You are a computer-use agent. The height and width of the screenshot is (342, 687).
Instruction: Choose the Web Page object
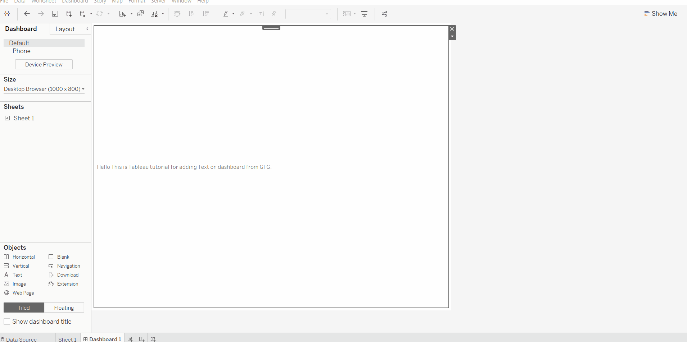tap(19, 293)
